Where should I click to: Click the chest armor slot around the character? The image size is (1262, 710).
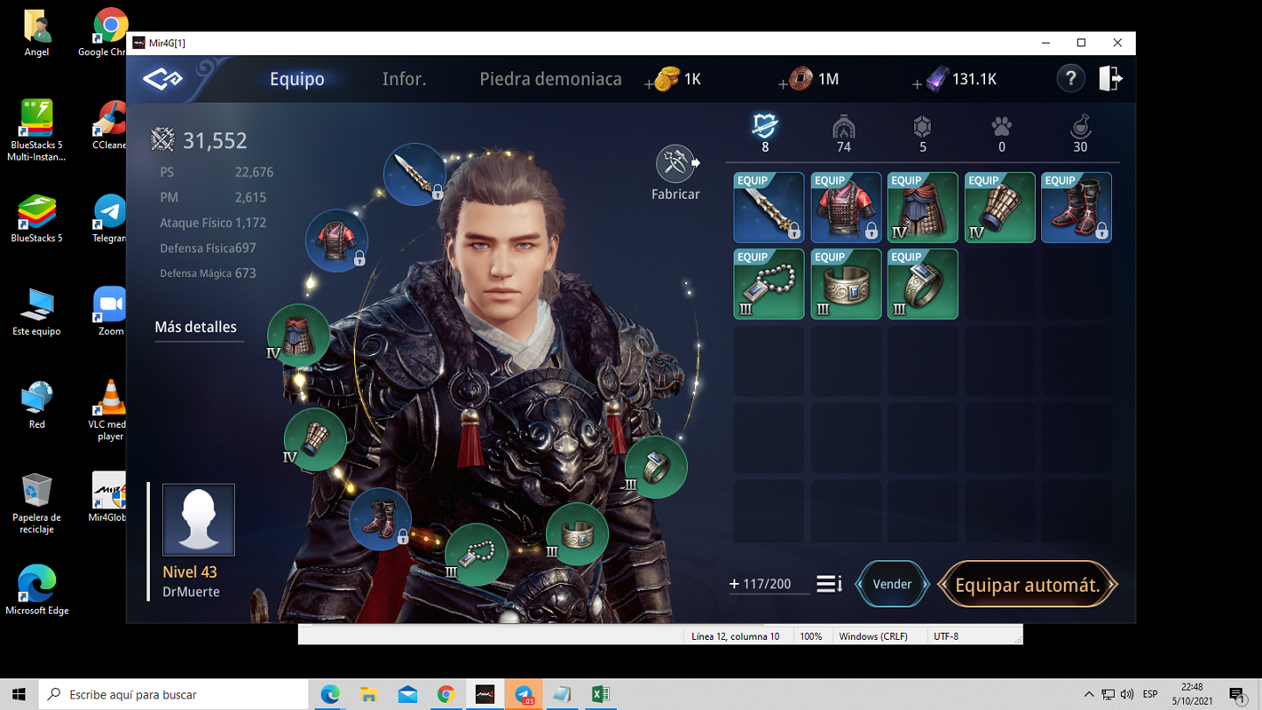pyautogui.click(x=337, y=240)
